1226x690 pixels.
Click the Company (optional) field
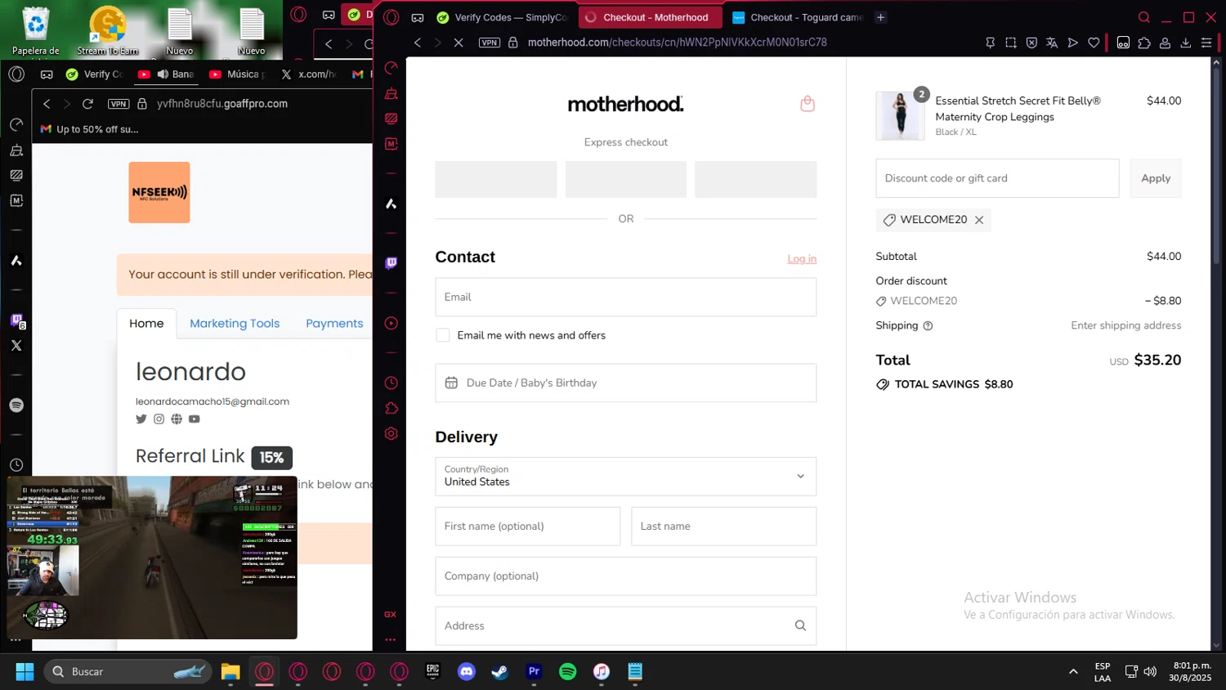(625, 576)
